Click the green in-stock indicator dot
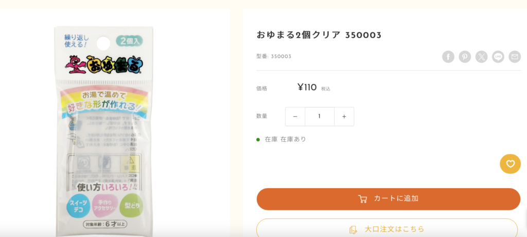Screen dimensions: 527x237 pyautogui.click(x=258, y=139)
